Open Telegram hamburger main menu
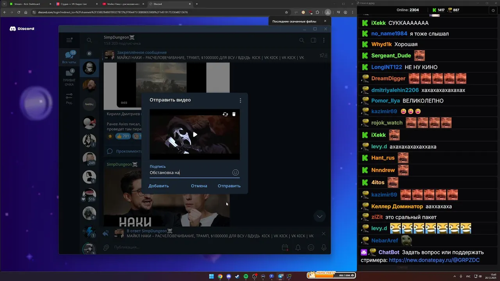The height and width of the screenshot is (281, 500). [x=69, y=40]
